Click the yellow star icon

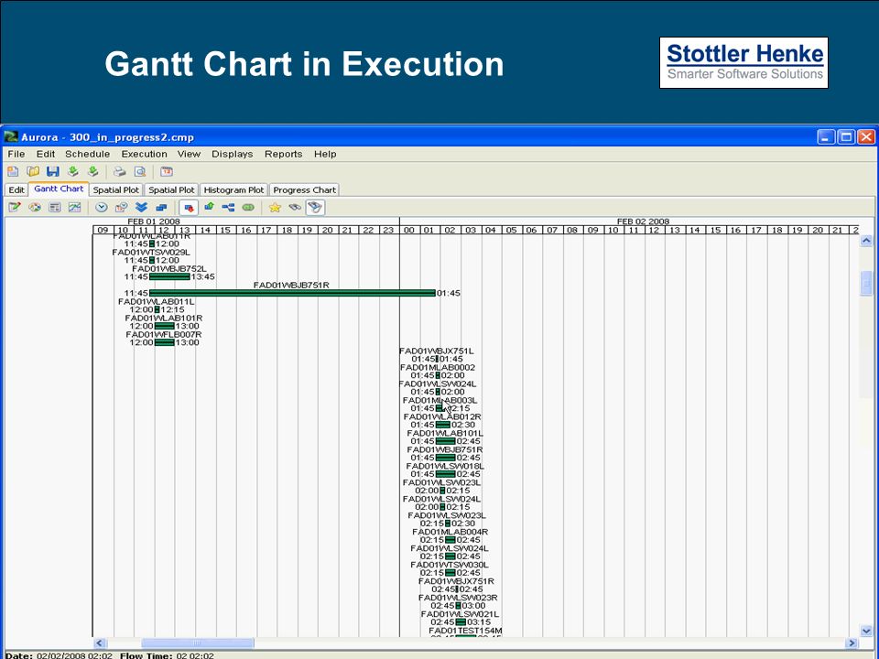[275, 208]
